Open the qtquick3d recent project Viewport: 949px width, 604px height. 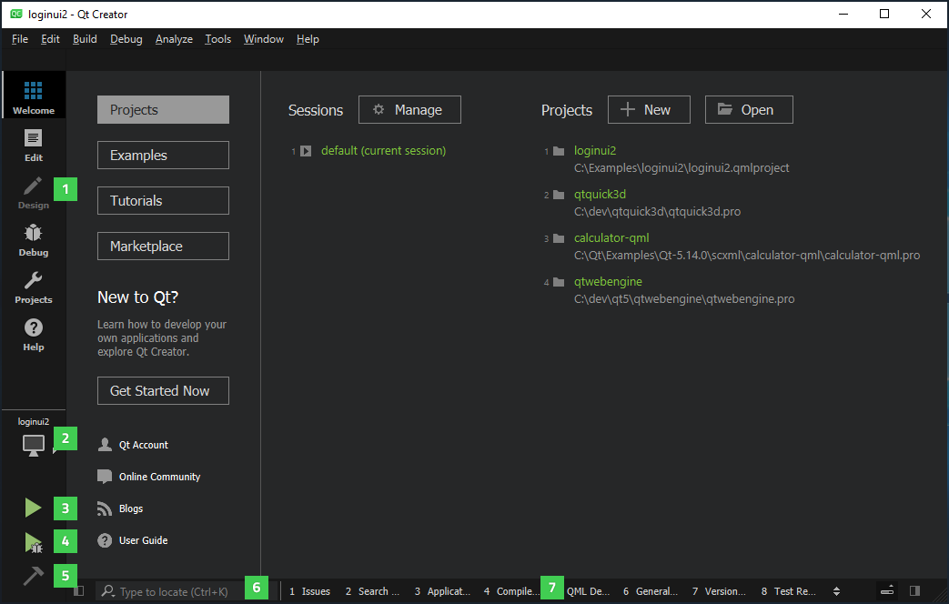tap(600, 195)
